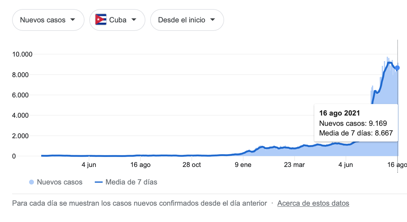The height and width of the screenshot is (222, 407).
Task: Click the arrow beside Desde el inicio
Action: pyautogui.click(x=213, y=20)
